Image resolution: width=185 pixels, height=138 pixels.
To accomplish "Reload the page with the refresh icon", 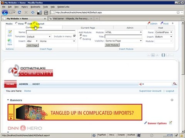I will pyautogui.click(x=19, y=12).
